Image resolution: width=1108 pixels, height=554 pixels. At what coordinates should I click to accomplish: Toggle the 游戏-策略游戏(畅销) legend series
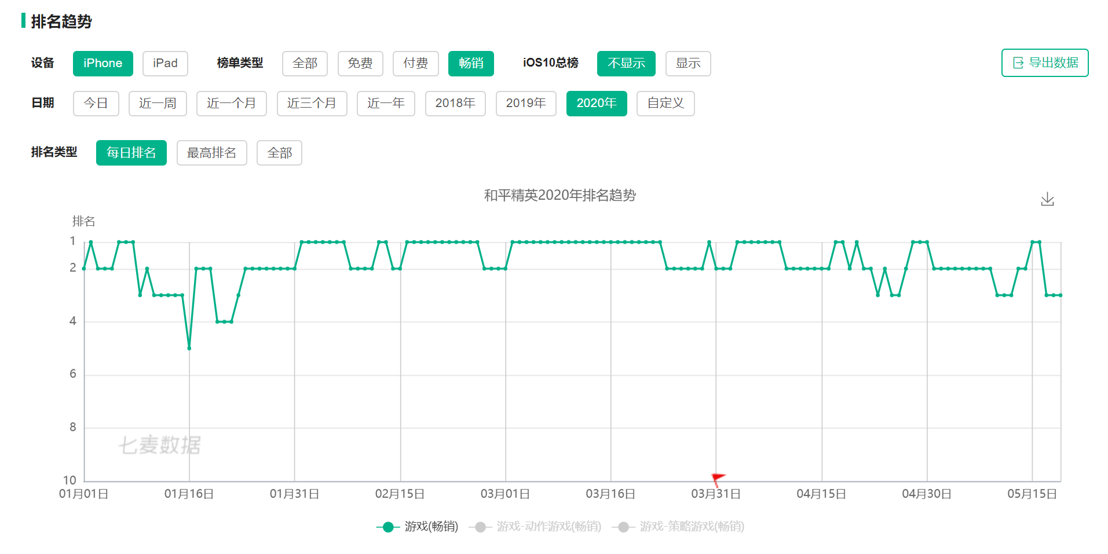click(x=678, y=527)
